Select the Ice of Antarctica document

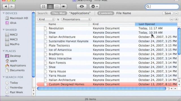tap(107, 50)
